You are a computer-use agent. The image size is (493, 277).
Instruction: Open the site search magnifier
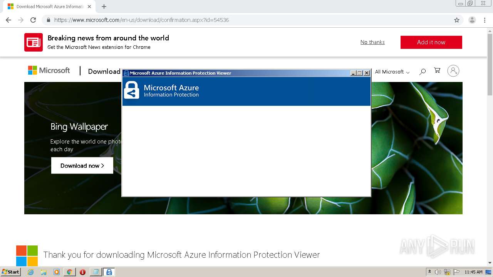[x=423, y=71]
